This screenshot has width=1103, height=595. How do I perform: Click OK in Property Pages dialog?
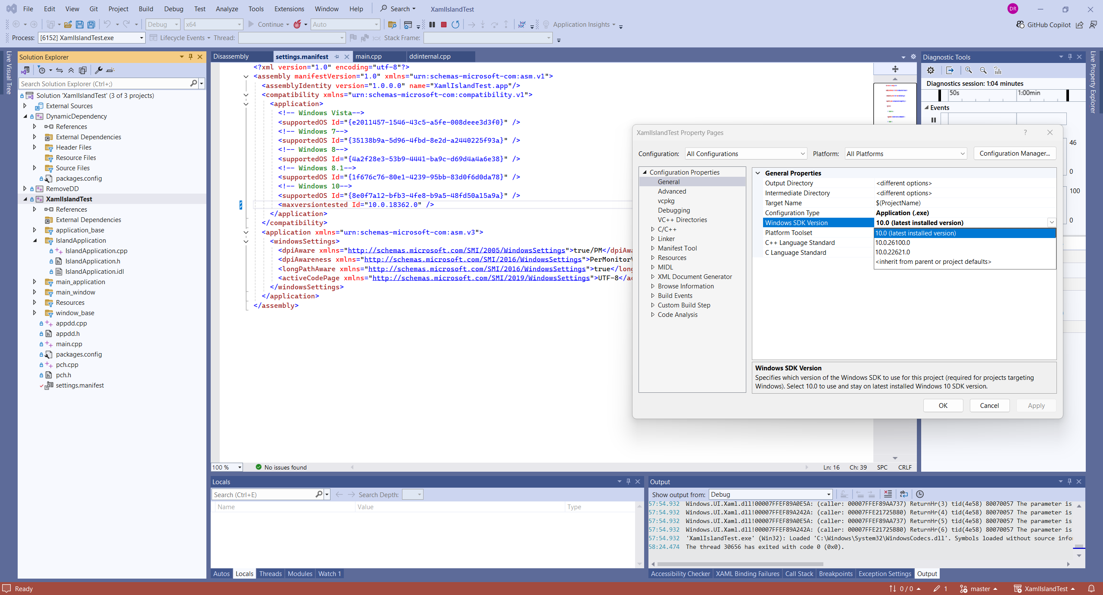coord(943,406)
